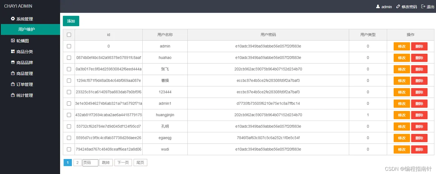Click the 下一页 next page button

click(123, 163)
